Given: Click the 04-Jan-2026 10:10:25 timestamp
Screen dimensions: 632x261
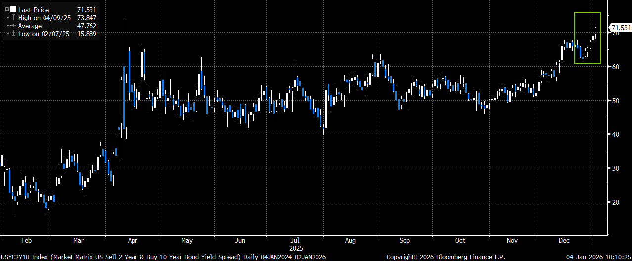Looking at the screenshot, I should (599, 257).
